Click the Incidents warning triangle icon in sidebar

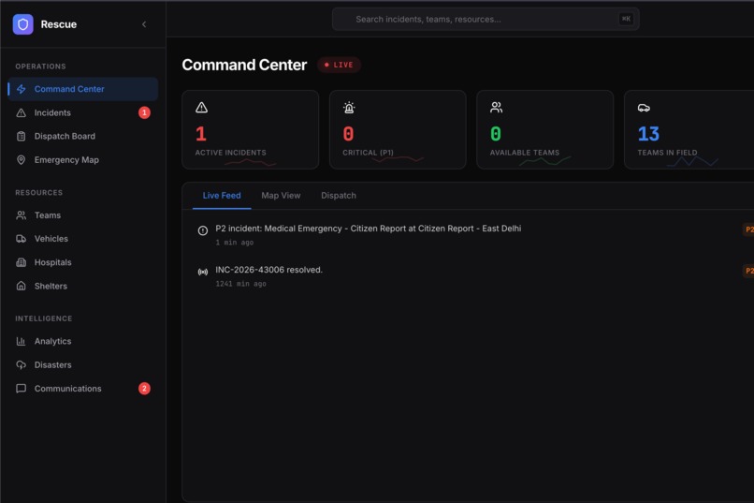pos(22,112)
